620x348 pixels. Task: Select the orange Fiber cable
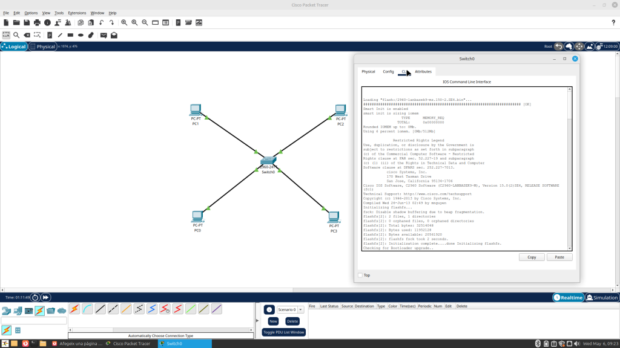click(x=126, y=309)
